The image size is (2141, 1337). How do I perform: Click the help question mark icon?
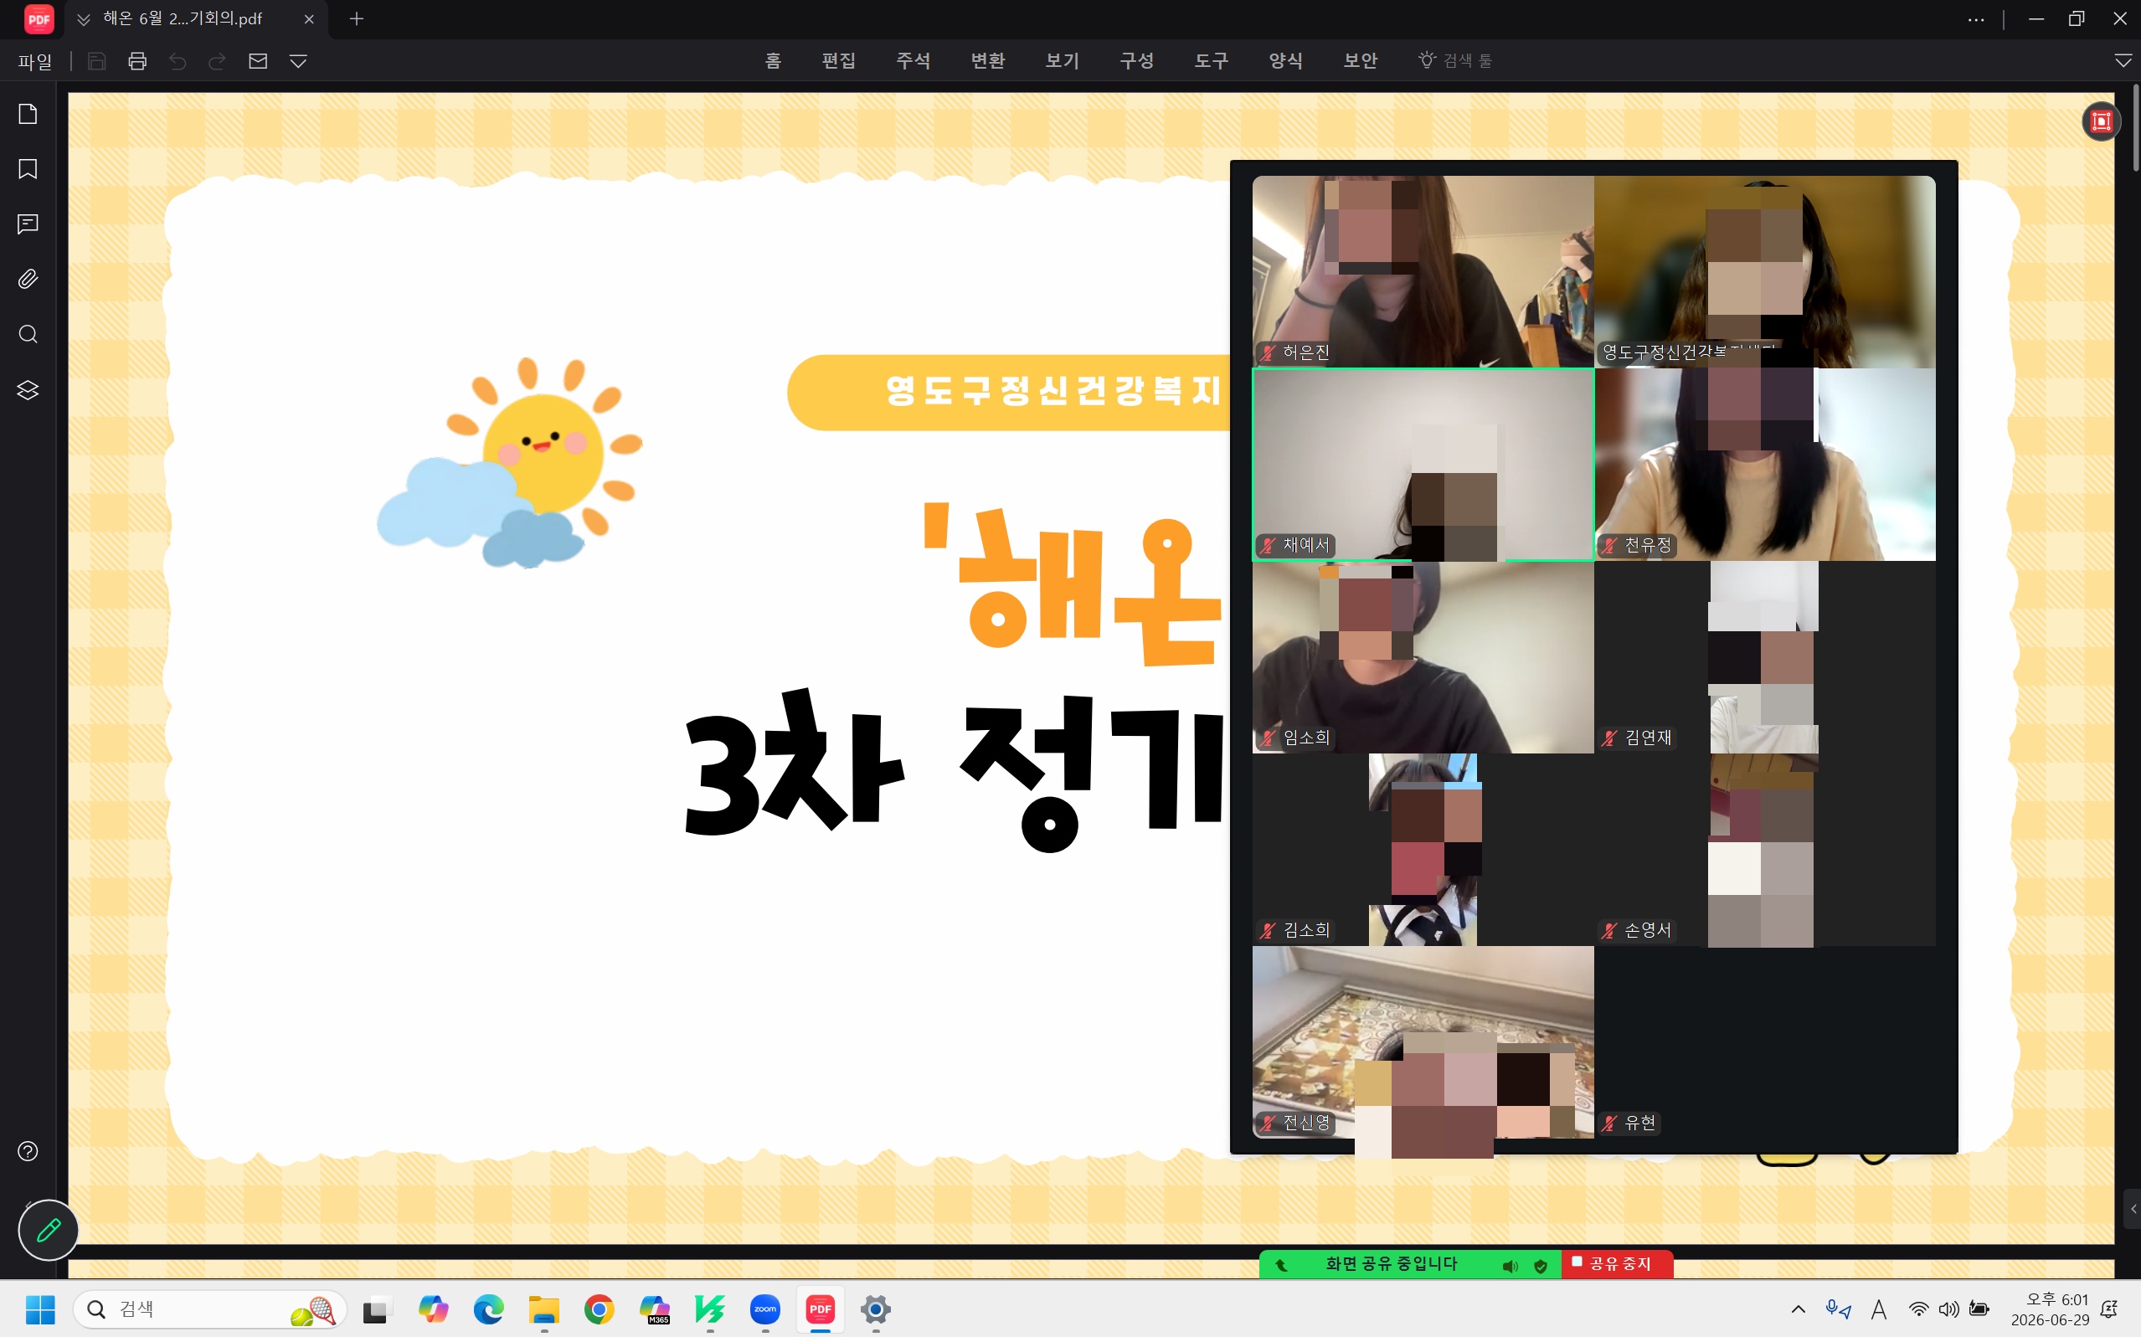(x=28, y=1151)
